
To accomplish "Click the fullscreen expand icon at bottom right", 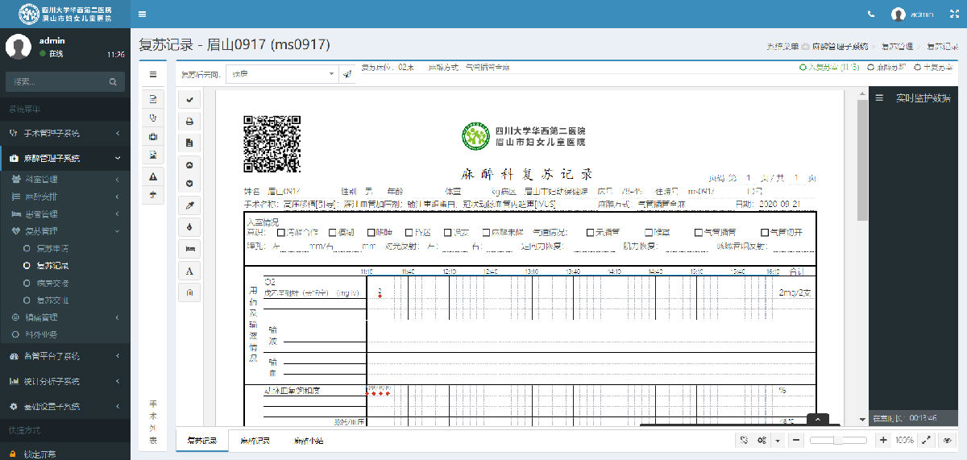I will coord(927,441).
